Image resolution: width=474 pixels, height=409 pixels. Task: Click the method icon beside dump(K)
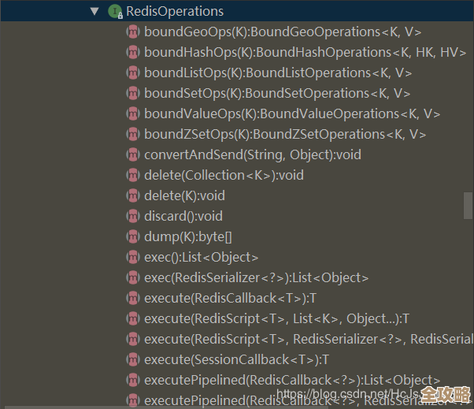(x=133, y=236)
